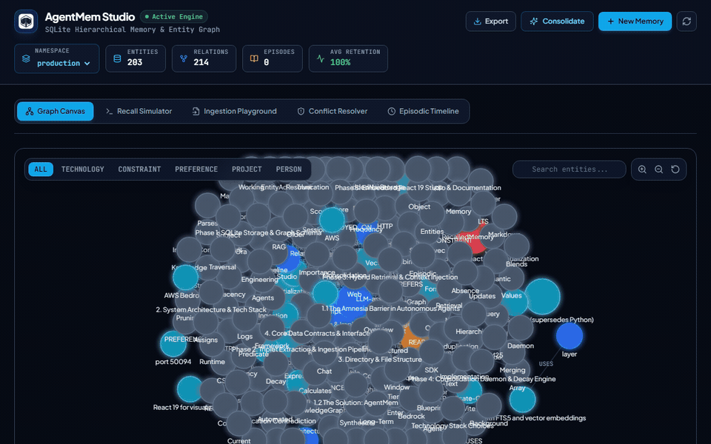Click the New Memory button
The width and height of the screenshot is (711, 444).
(x=635, y=21)
